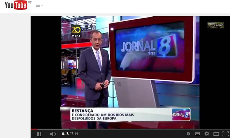The width and height of the screenshot is (230, 138).
Task: Toggle subtitles with the captions icon
Action: tap(198, 134)
